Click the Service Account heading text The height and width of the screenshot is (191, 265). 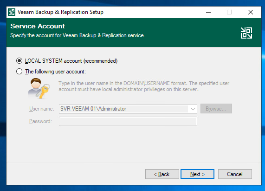pos(38,26)
